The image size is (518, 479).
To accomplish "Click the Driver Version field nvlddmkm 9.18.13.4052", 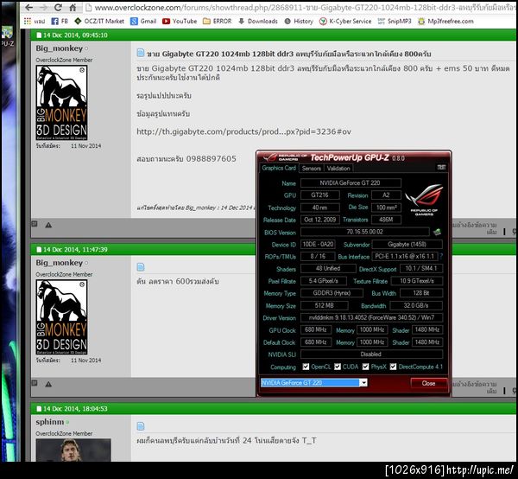I will tap(371, 317).
